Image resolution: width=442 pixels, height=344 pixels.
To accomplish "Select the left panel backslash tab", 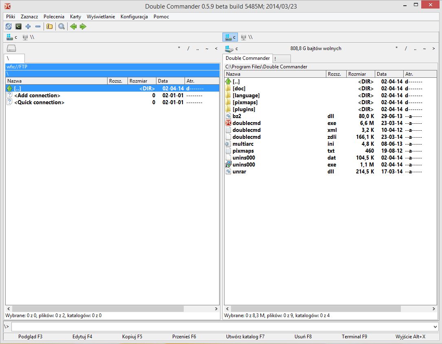I will [x=15, y=58].
